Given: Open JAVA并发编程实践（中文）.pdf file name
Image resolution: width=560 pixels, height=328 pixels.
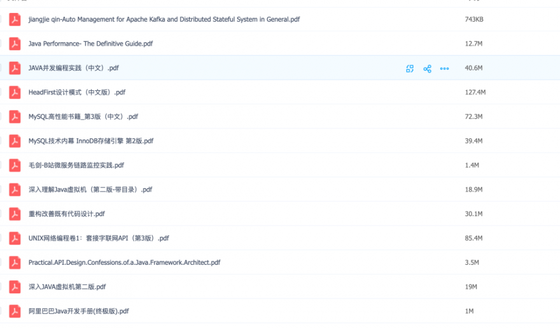Looking at the screenshot, I should 73,68.
